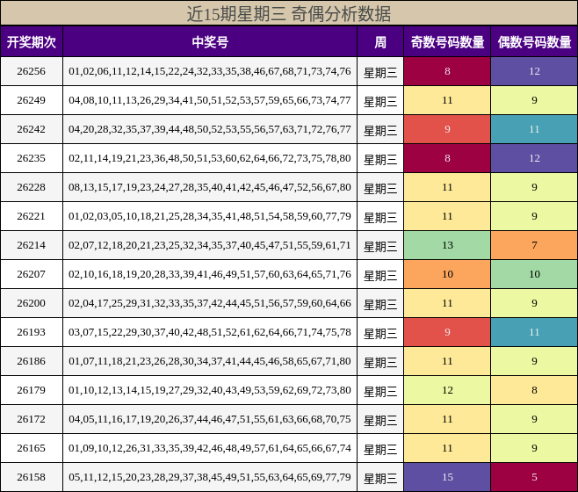Select period number 26256
This screenshot has width=578, height=492.
(x=32, y=71)
